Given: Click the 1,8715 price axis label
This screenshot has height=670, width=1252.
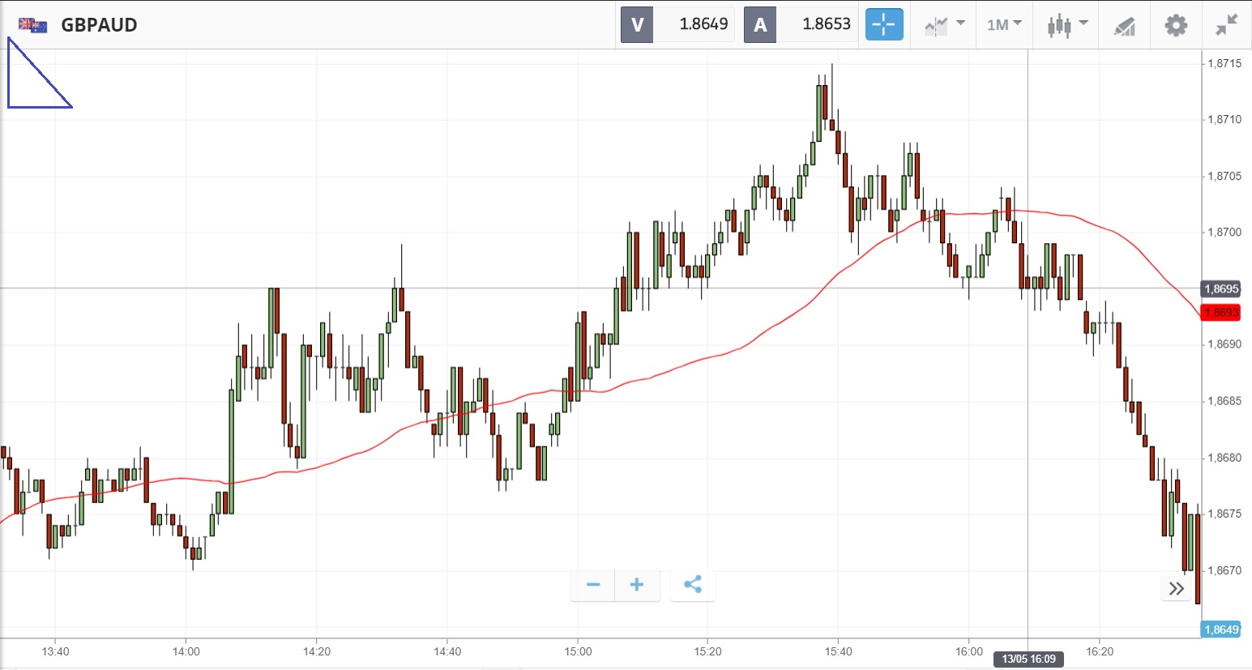Looking at the screenshot, I should pos(1224,63).
